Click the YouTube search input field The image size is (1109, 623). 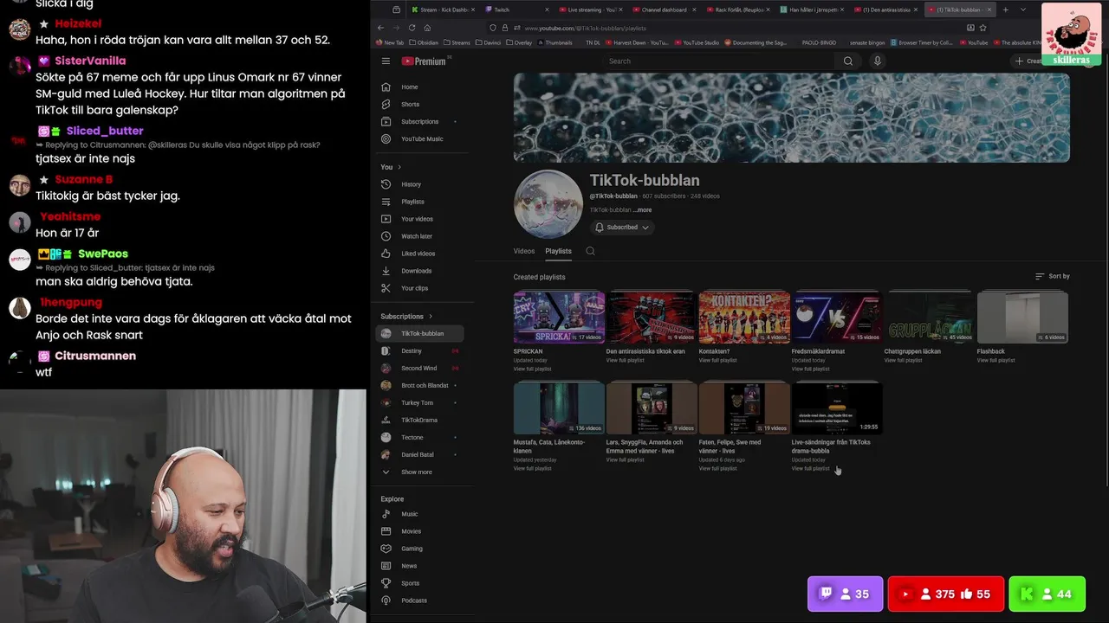click(x=719, y=61)
